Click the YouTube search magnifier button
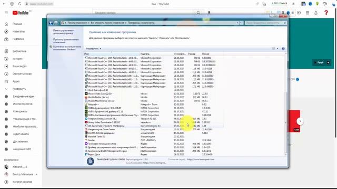The image size is (337, 189). tap(199, 13)
